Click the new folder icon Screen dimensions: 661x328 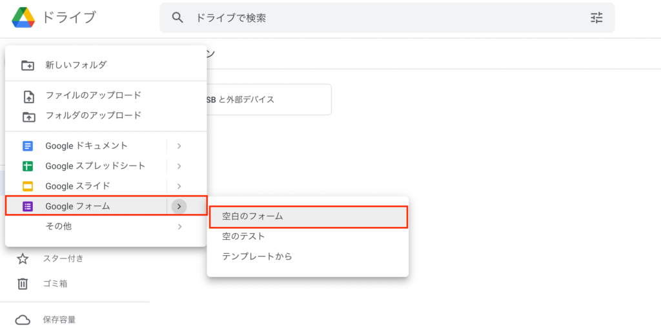28,65
